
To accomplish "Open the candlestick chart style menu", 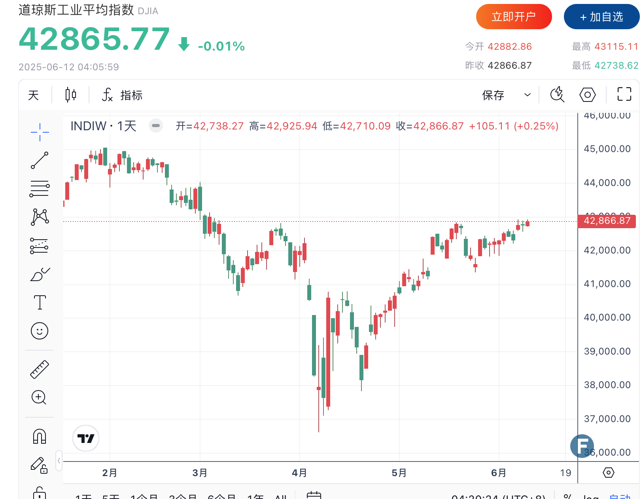I will pyautogui.click(x=71, y=95).
